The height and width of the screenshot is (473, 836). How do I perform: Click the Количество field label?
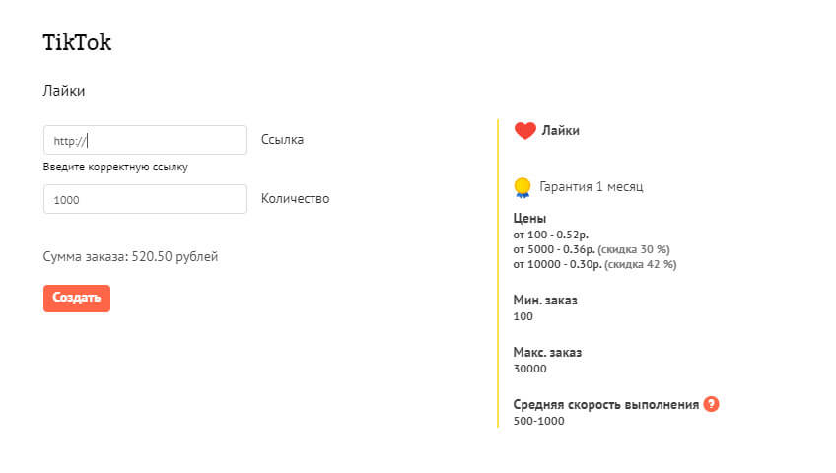click(x=295, y=199)
